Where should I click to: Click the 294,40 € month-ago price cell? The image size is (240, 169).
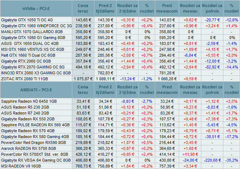tap(167, 55)
